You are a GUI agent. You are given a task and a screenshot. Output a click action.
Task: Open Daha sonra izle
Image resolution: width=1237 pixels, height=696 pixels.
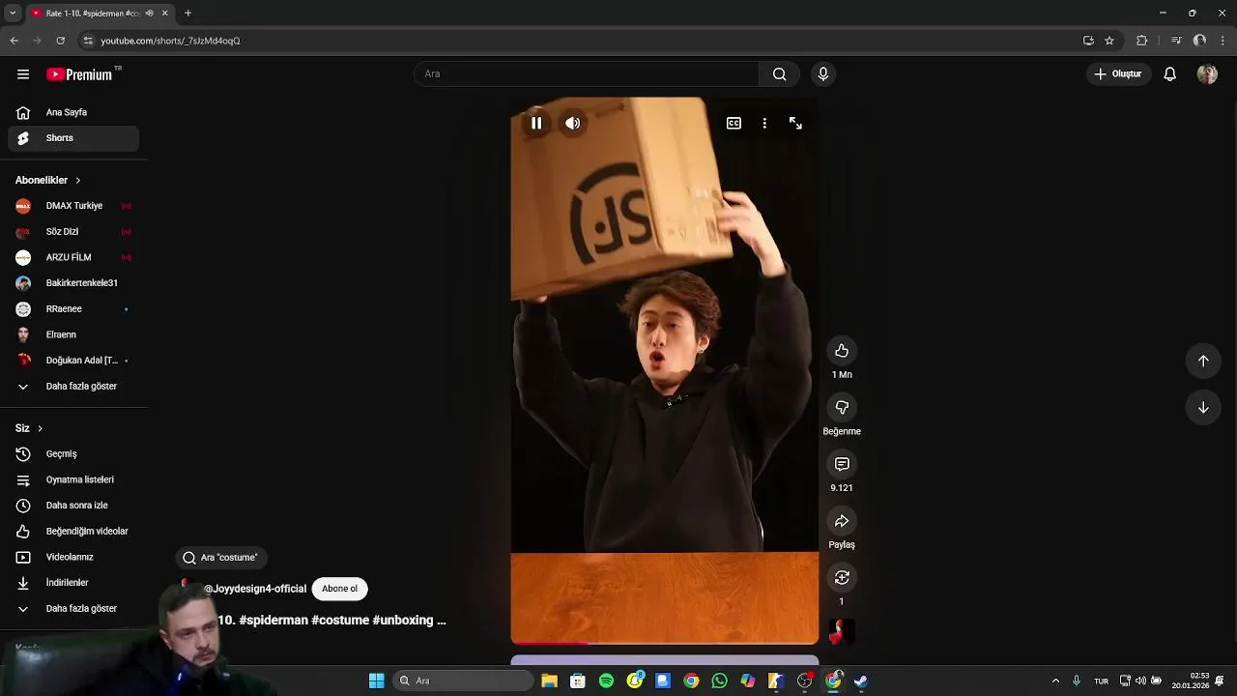pyautogui.click(x=73, y=506)
